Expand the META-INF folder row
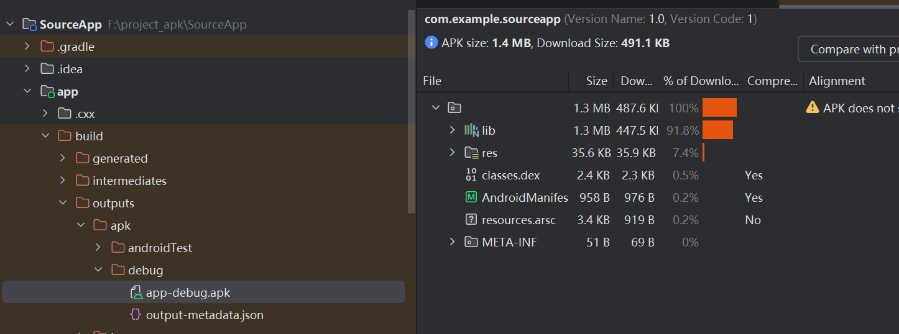Viewport: 899px width, 334px height. click(452, 242)
